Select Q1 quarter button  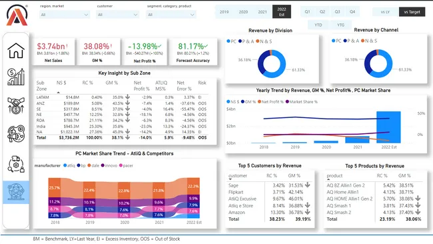[x=307, y=11]
